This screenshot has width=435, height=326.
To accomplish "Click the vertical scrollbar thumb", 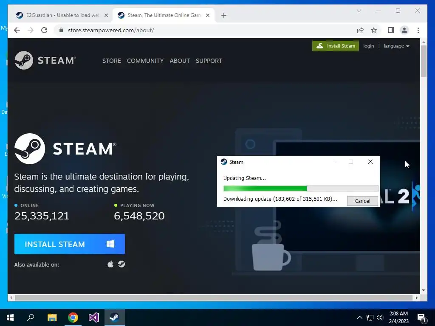I will tap(424, 61).
